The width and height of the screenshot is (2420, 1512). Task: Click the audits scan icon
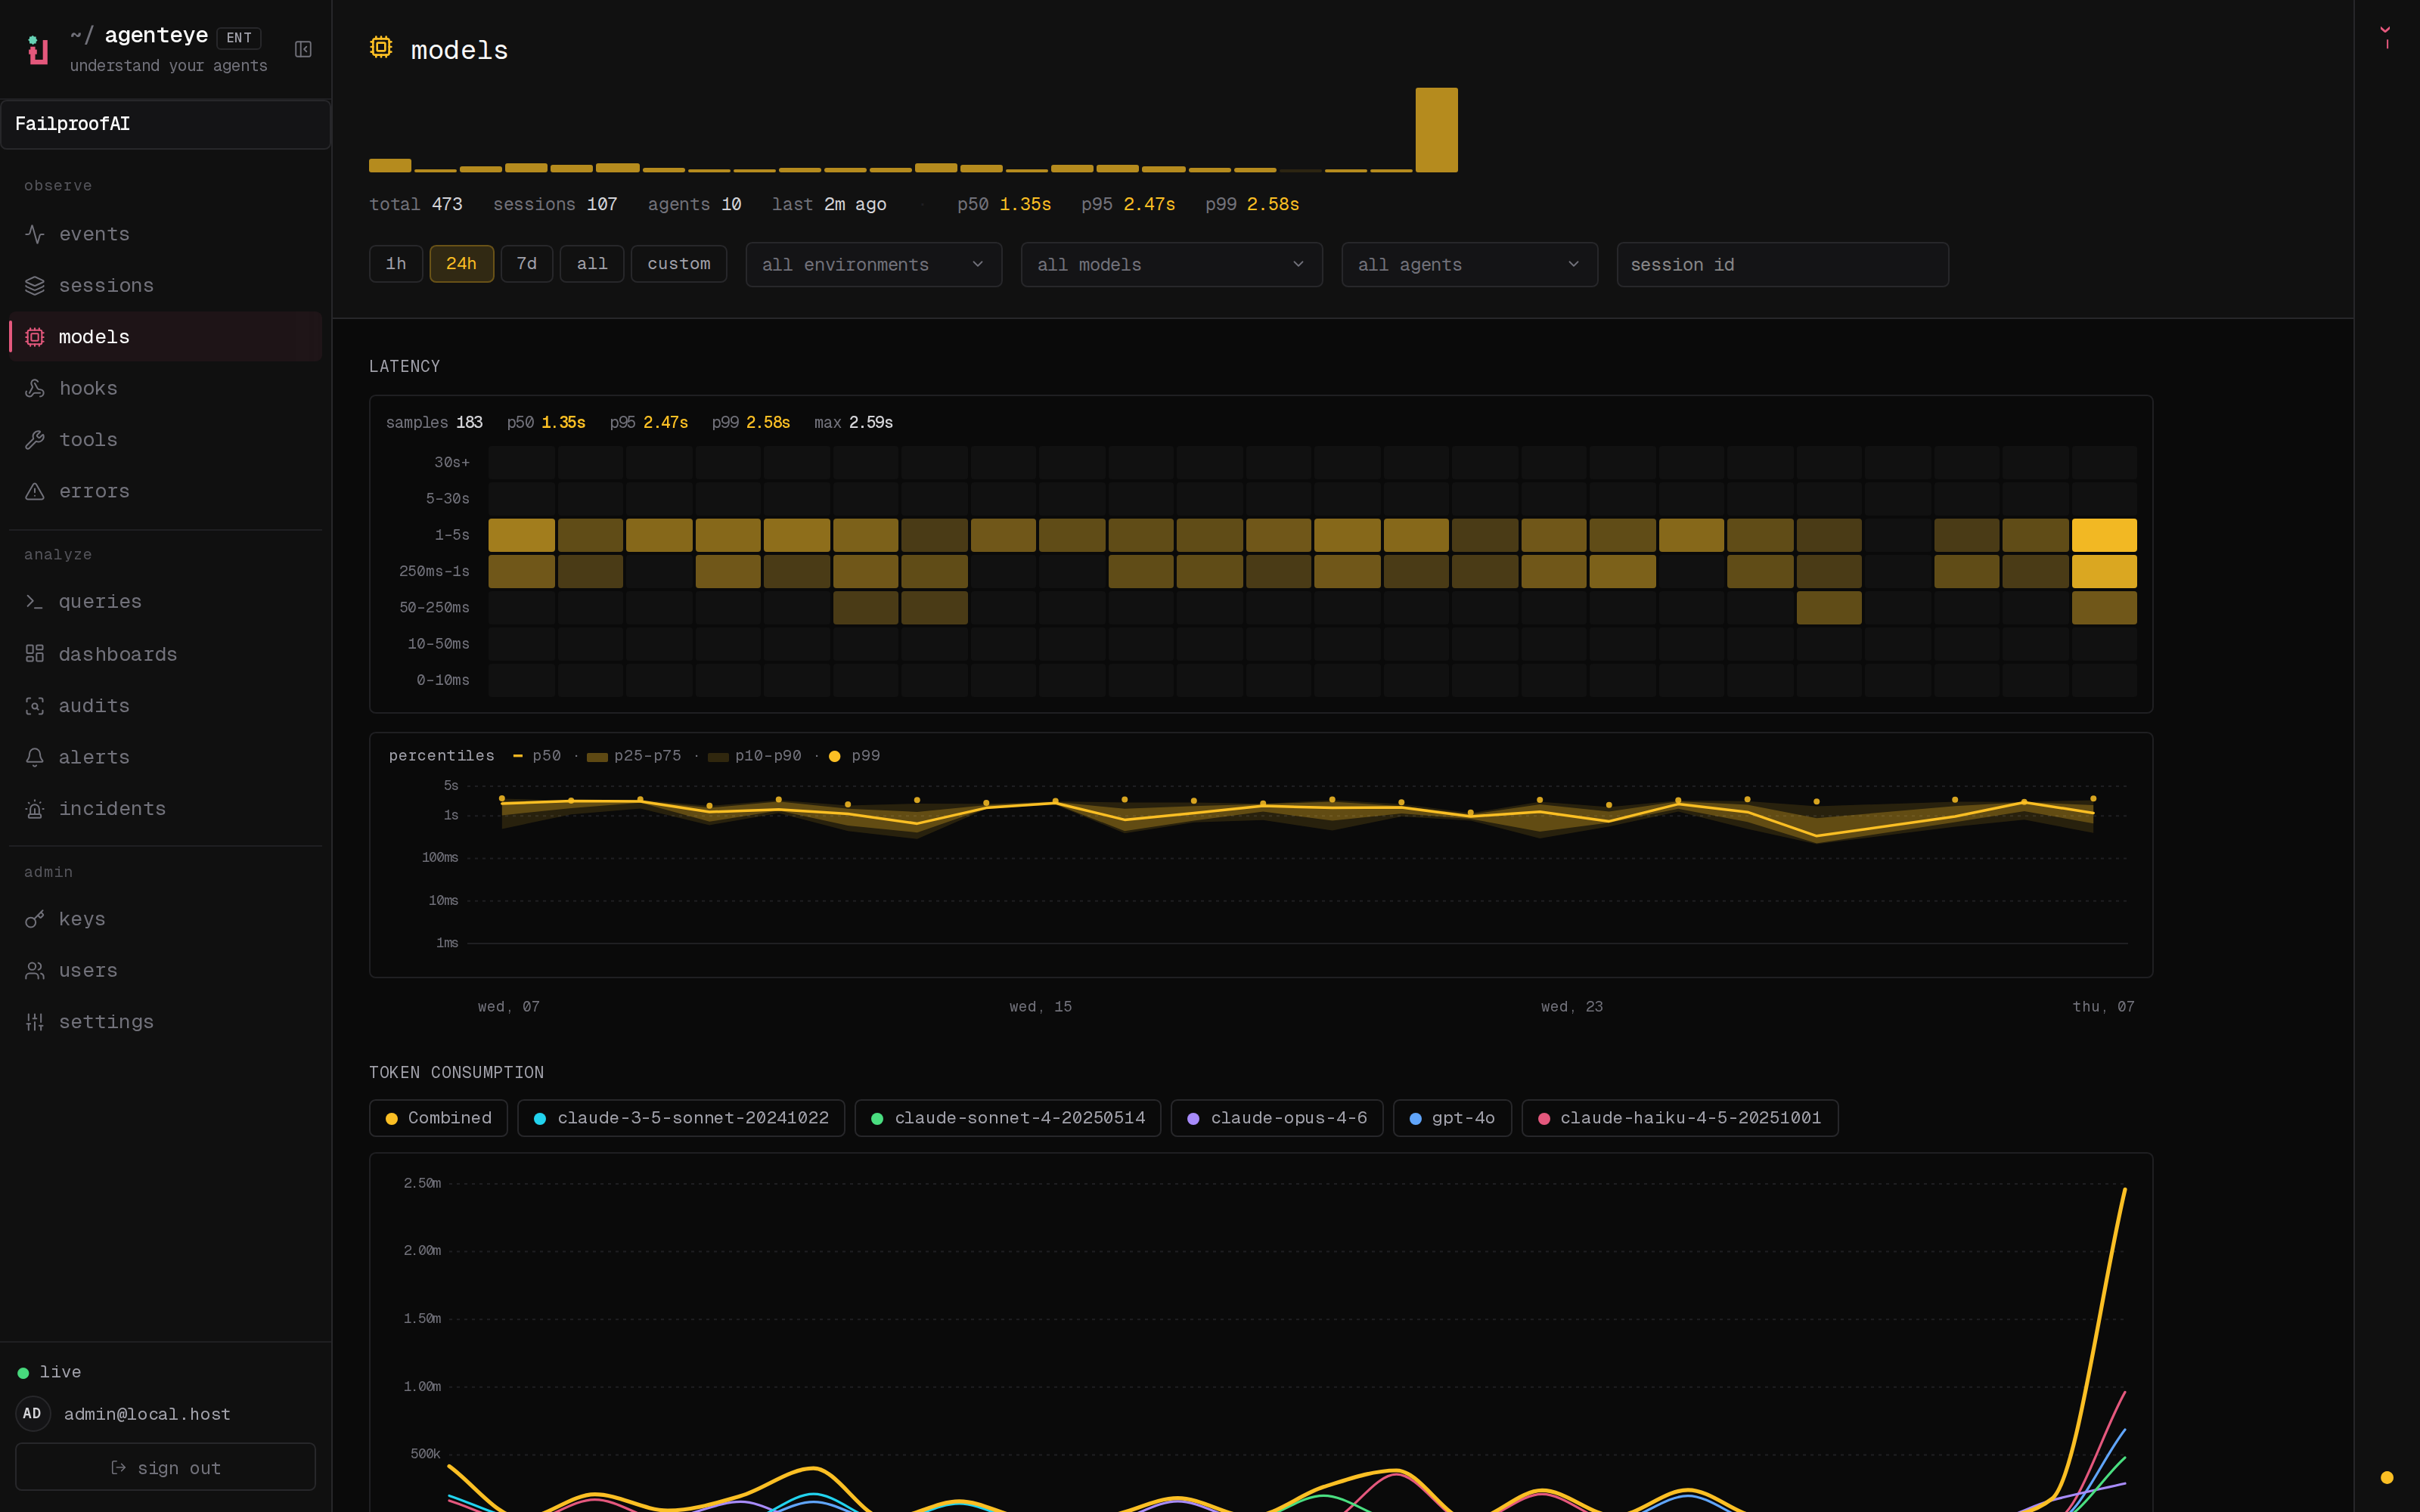point(35,706)
